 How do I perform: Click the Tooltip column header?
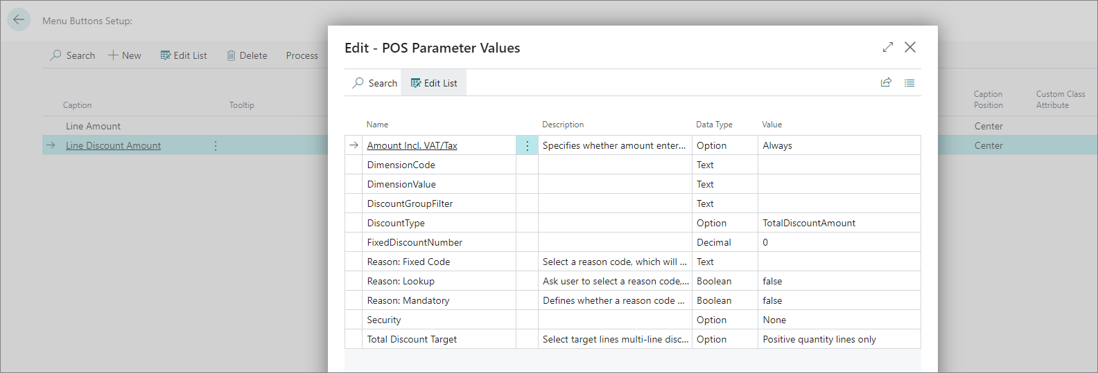click(242, 105)
